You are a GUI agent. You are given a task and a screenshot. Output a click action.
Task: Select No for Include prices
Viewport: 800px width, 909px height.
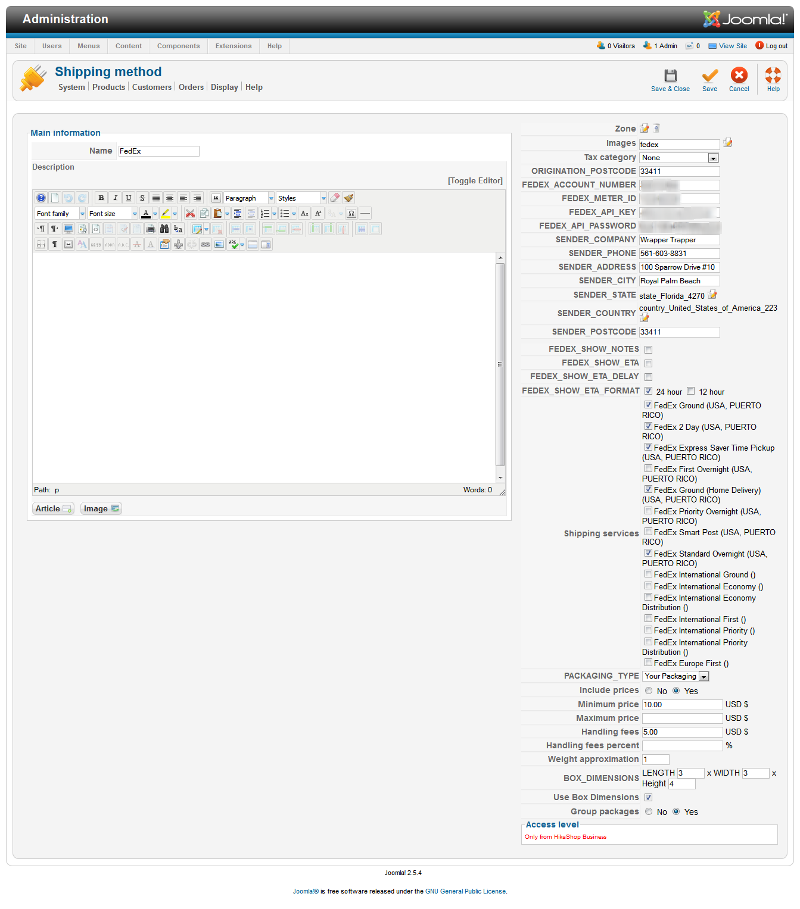coord(649,691)
